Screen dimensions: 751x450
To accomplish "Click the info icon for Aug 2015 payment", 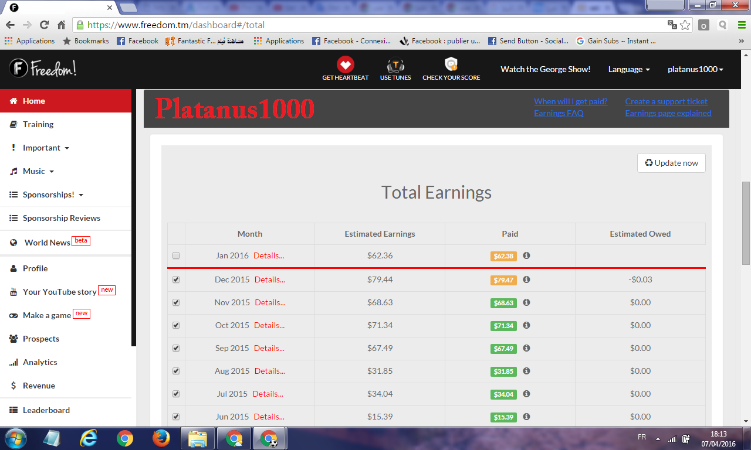I will point(526,371).
